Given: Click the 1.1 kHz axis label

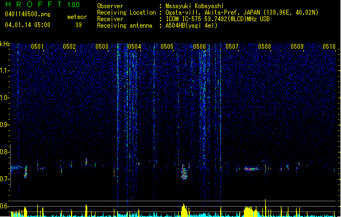Looking at the screenshot, I should tap(5, 71).
